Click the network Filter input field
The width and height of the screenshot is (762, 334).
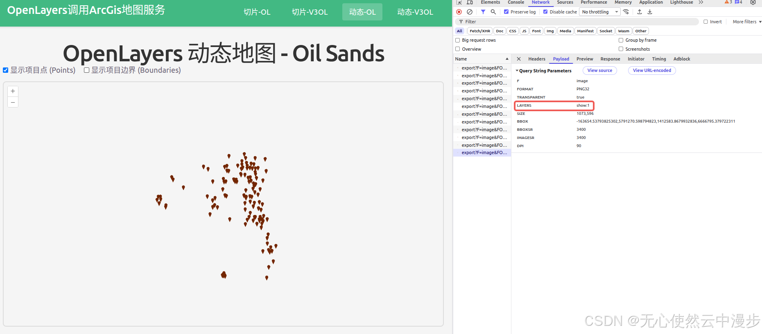click(x=577, y=22)
